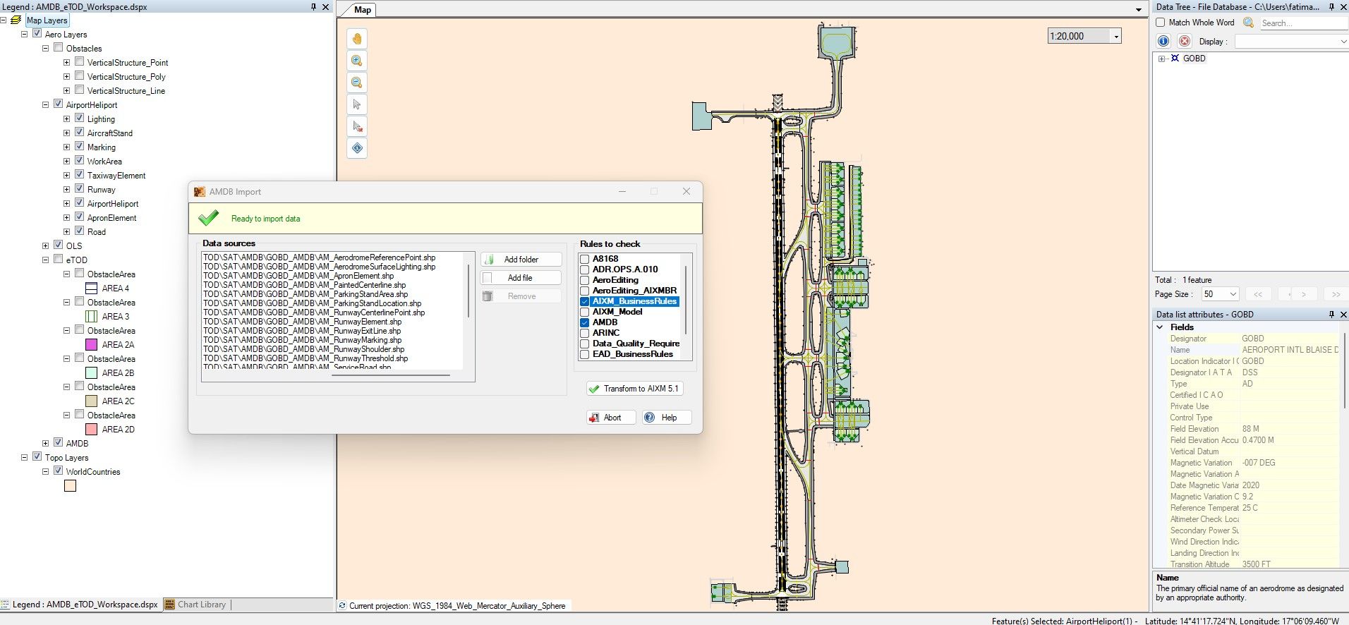Switch to the Map tab

[x=363, y=10]
